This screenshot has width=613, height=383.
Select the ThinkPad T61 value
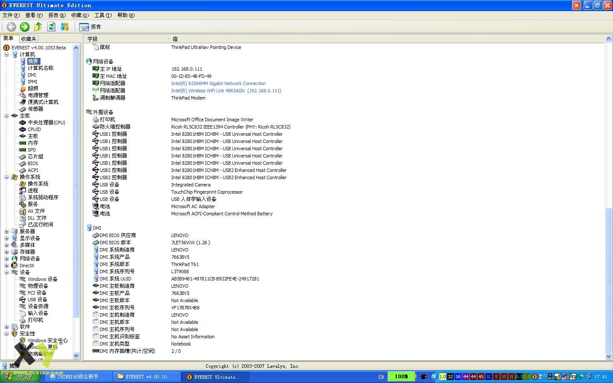point(185,264)
